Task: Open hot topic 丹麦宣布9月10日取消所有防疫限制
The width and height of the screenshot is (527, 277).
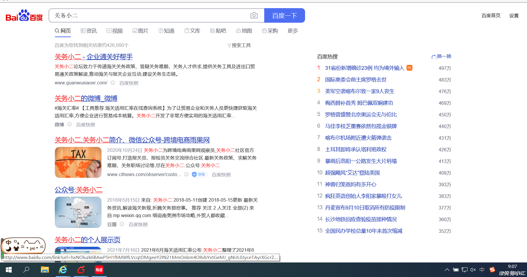Action: click(x=365, y=208)
